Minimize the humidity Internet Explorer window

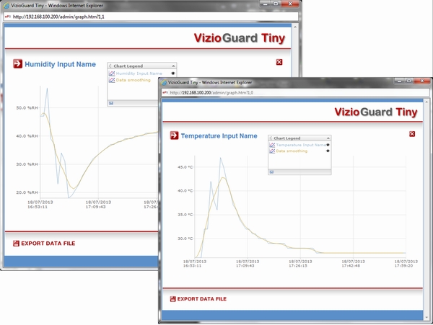click(266, 4)
